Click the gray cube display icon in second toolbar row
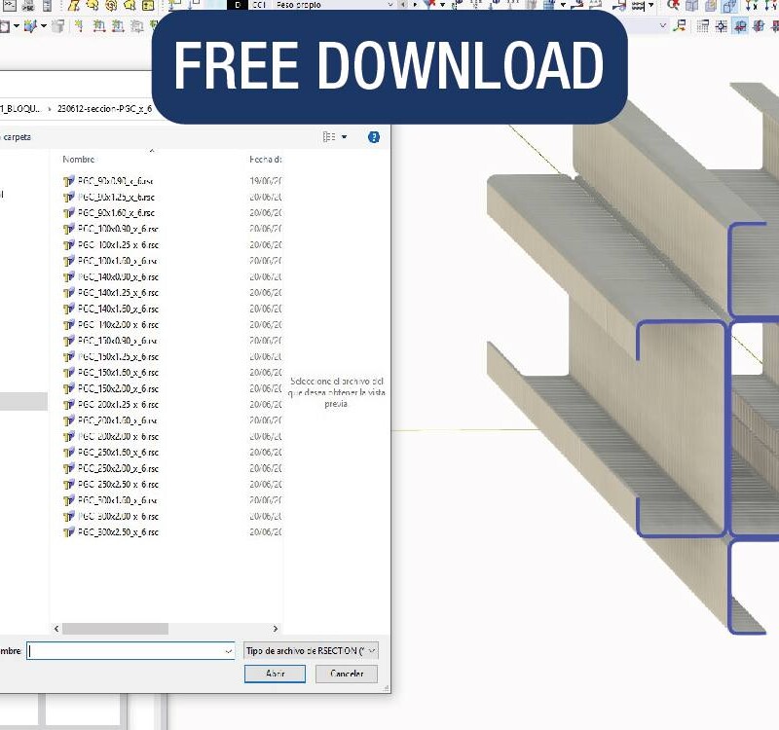The image size is (779, 730). [58, 26]
